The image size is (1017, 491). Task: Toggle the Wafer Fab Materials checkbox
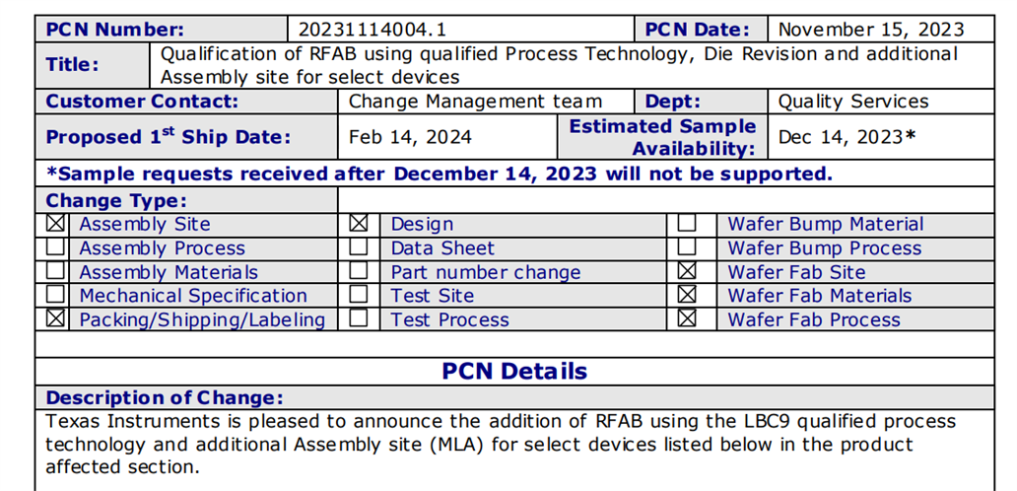687,295
